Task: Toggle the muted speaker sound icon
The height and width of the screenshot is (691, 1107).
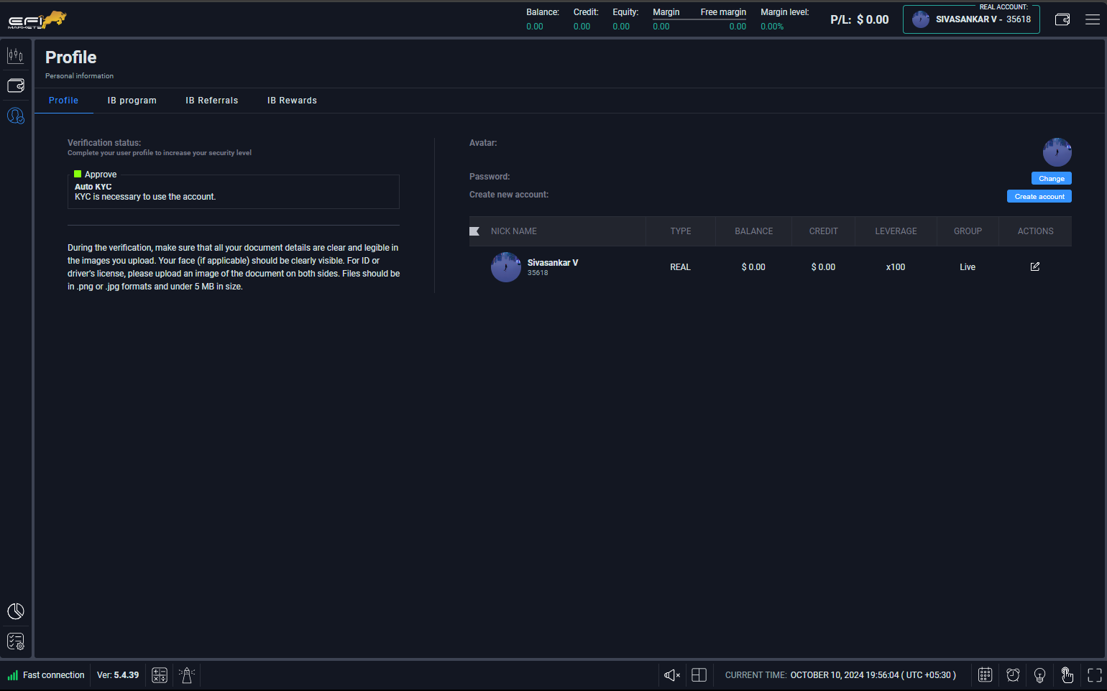Action: pos(672,675)
